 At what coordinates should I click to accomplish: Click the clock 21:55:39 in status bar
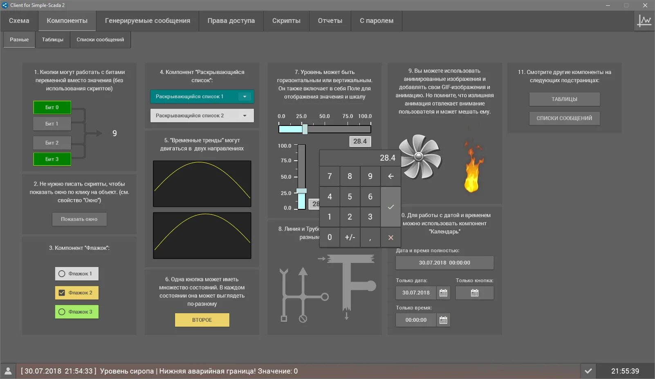[x=625, y=371]
